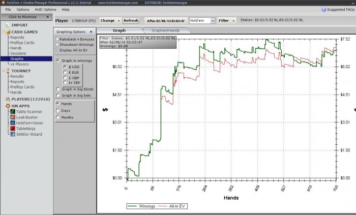The width and height of the screenshot is (356, 215).
Task: Click the Refresh button
Action: 131,20
